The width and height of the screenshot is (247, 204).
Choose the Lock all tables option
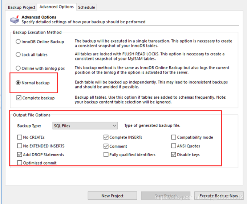pos(32,55)
